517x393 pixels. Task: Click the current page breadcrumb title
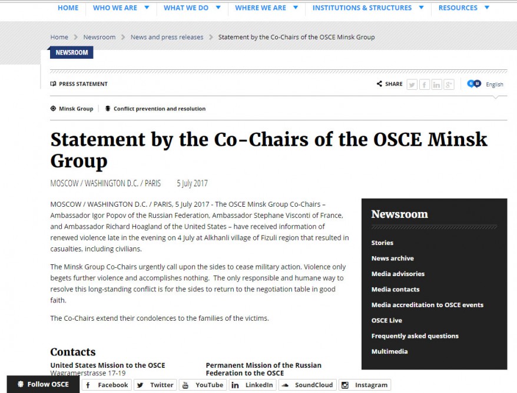[x=296, y=37]
